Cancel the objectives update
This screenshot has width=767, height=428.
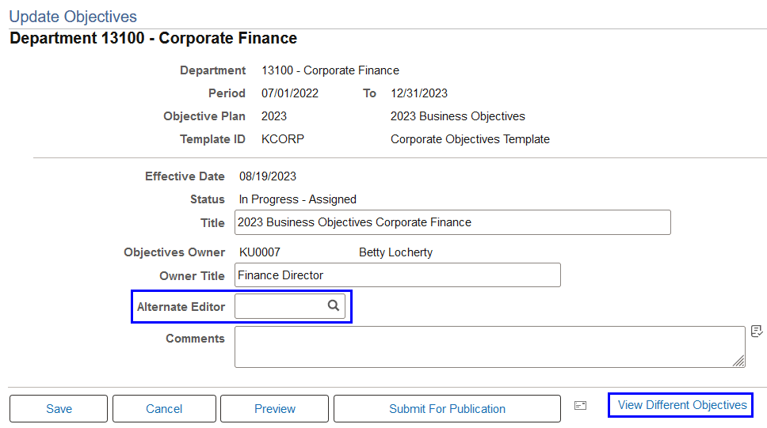point(164,408)
